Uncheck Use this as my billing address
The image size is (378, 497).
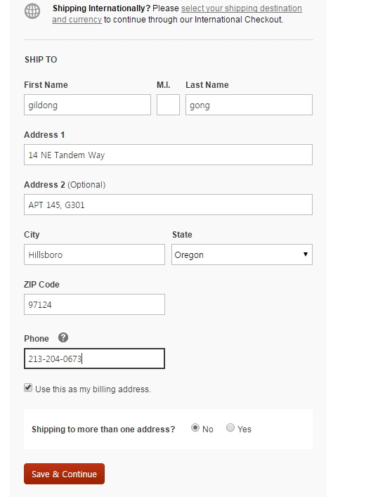point(28,387)
